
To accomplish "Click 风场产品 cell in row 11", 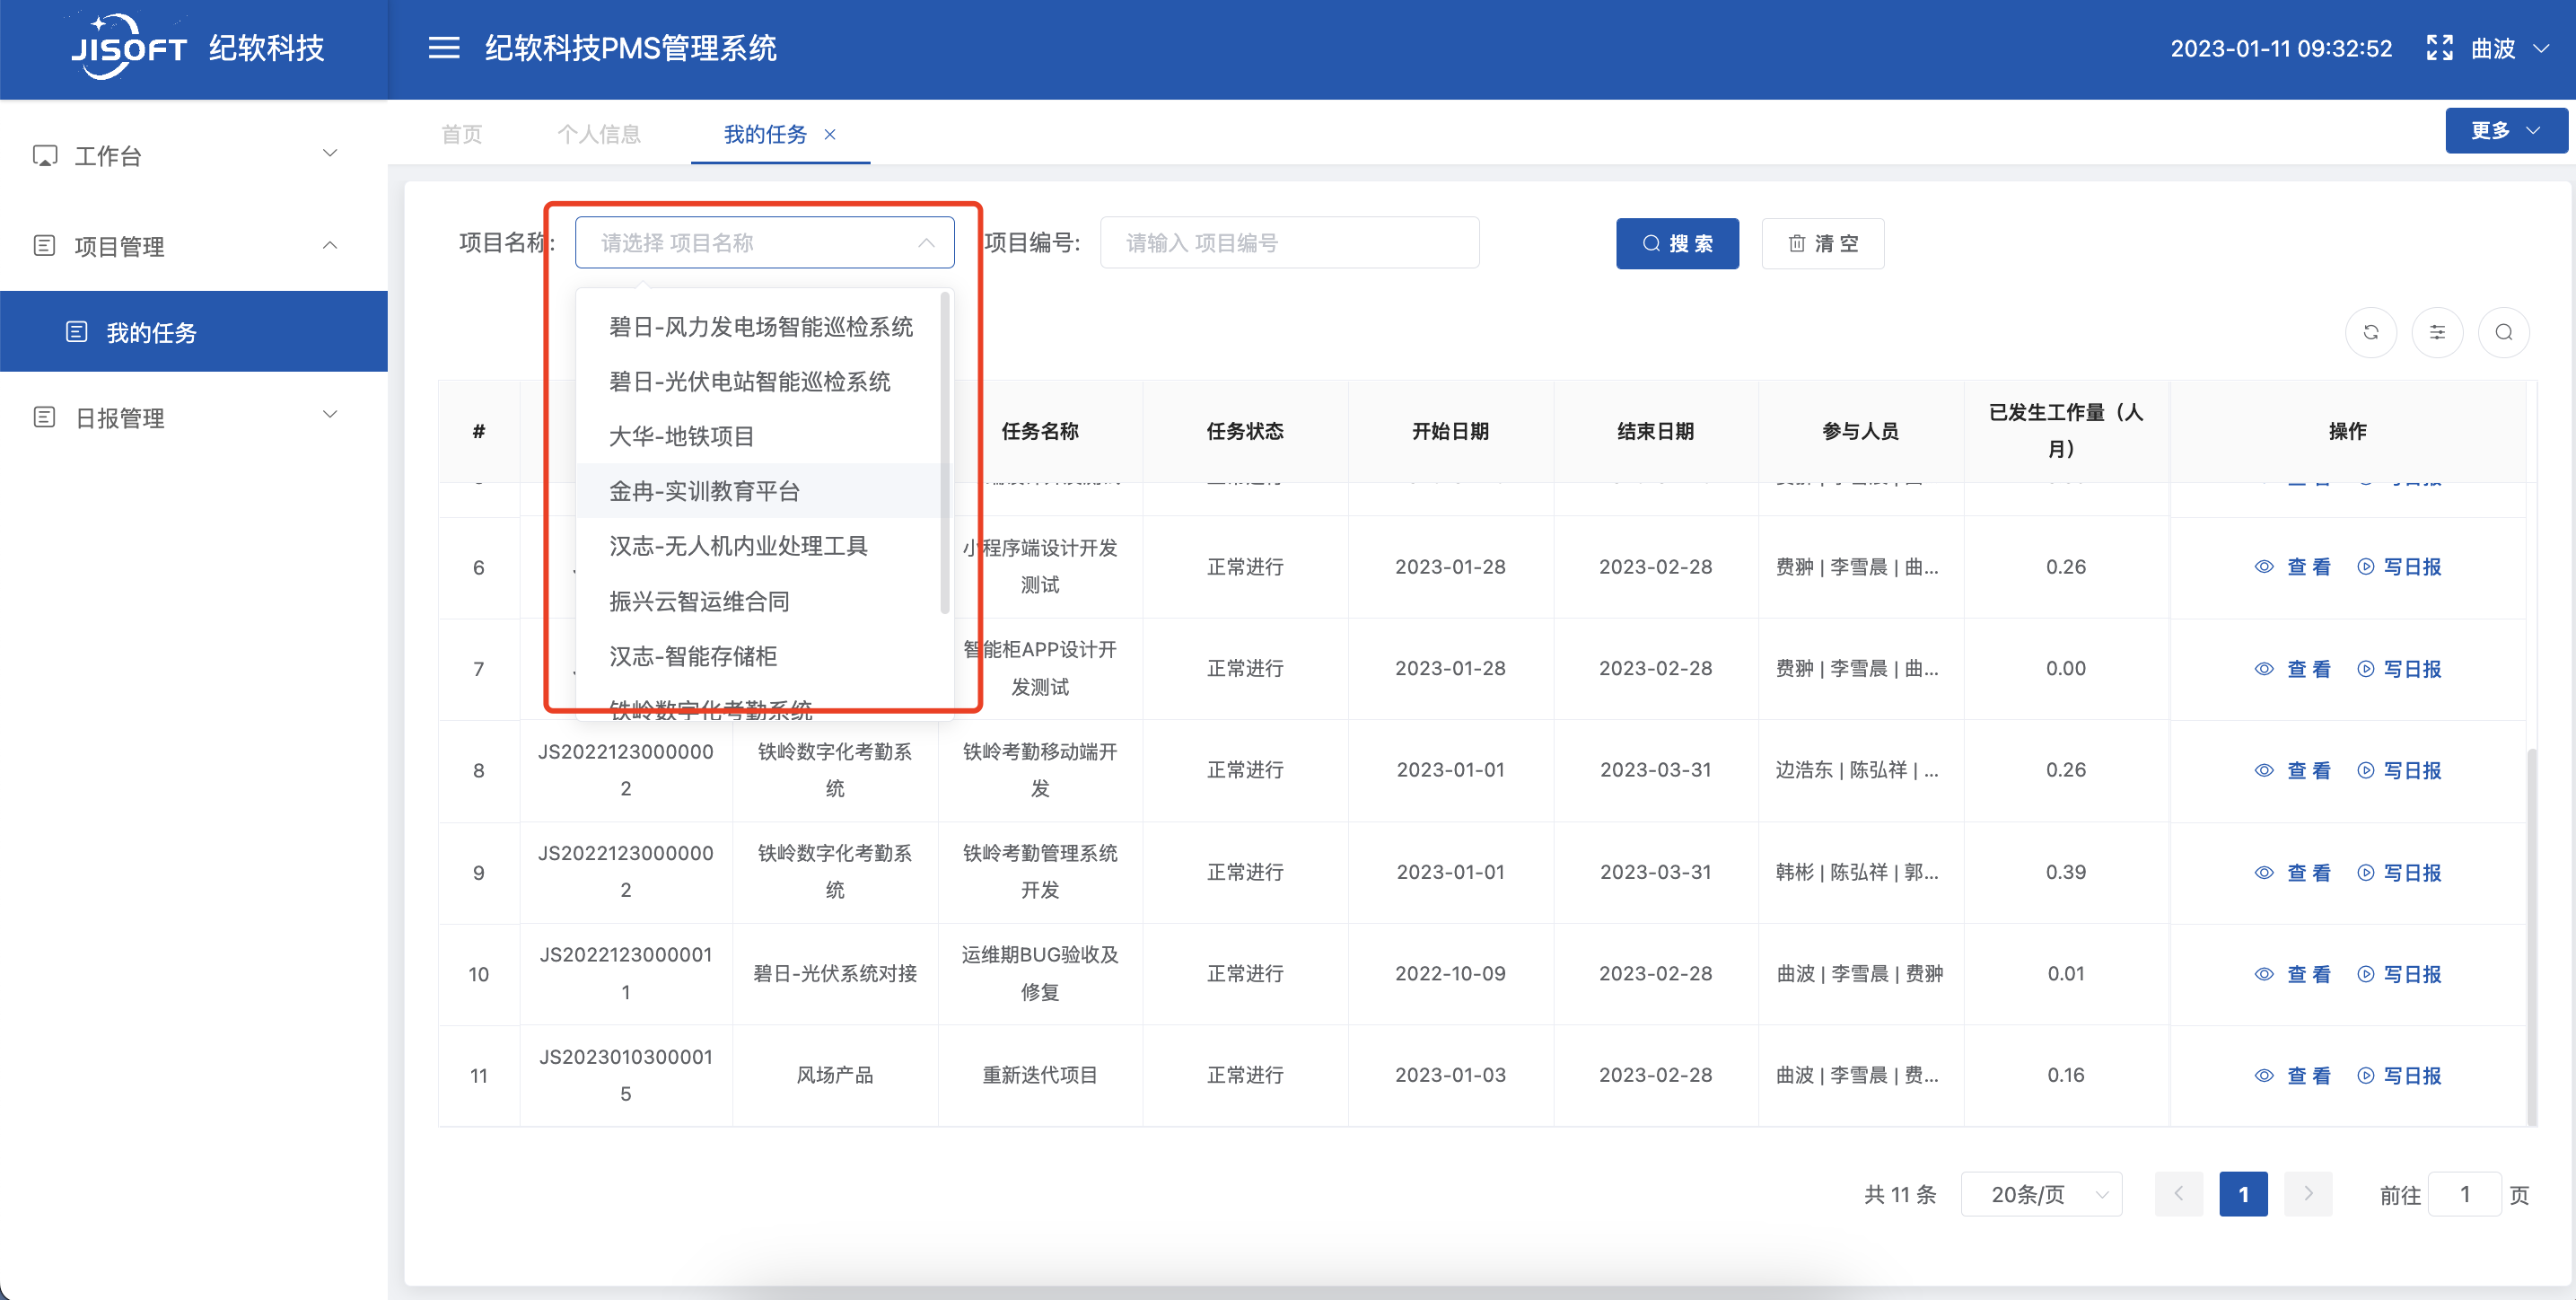I will point(834,1075).
